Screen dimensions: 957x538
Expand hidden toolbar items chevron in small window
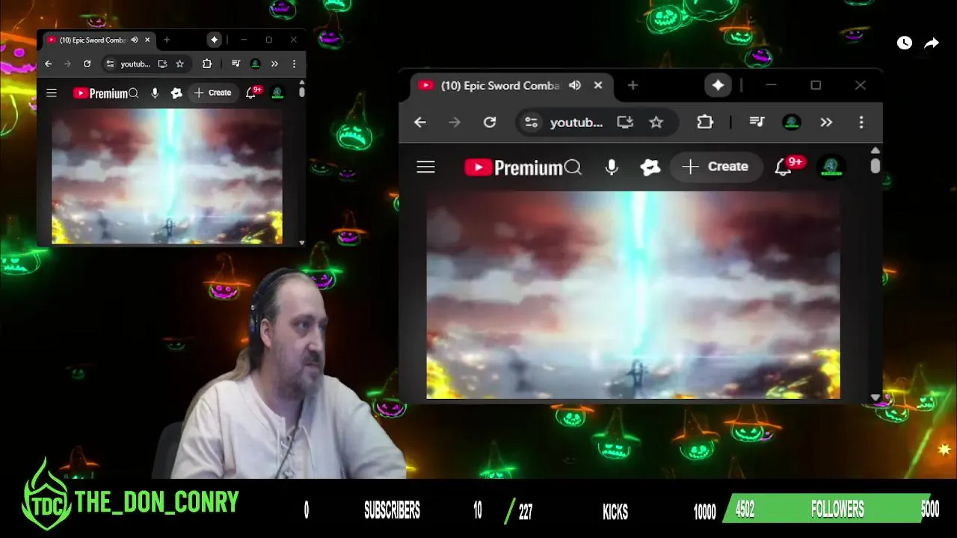point(274,64)
